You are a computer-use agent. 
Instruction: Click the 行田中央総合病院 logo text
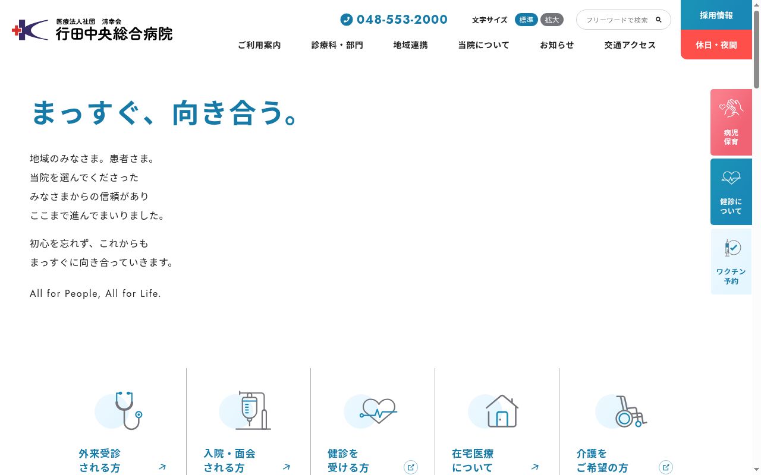click(x=114, y=34)
